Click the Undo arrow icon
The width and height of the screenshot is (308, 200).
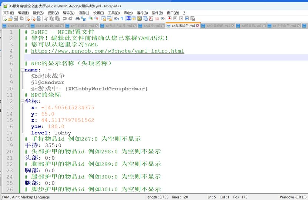pos(64,19)
